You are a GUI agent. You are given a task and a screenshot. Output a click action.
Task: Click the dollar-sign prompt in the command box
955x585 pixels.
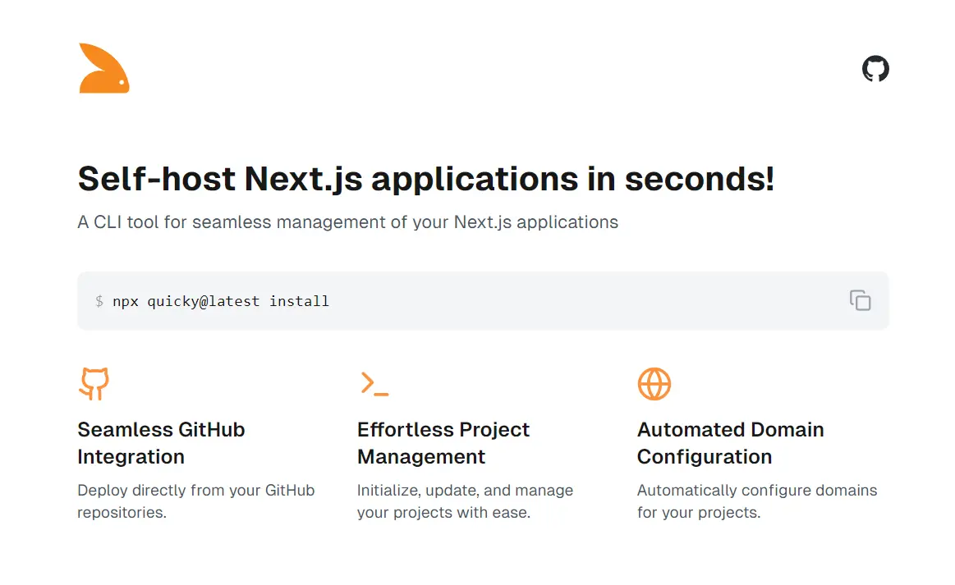pyautogui.click(x=99, y=301)
